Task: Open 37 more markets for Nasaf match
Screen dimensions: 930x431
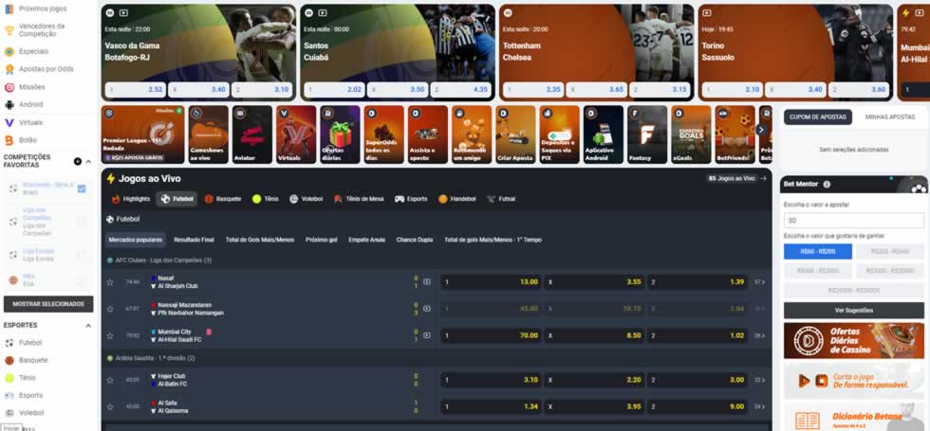Action: pos(759,282)
